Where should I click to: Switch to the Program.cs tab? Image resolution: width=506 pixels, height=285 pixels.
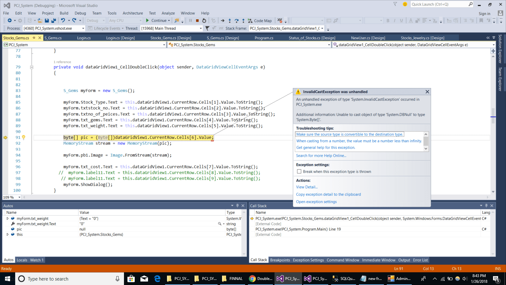click(264, 38)
